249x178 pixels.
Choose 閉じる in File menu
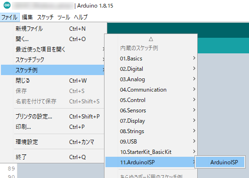tap(53, 80)
